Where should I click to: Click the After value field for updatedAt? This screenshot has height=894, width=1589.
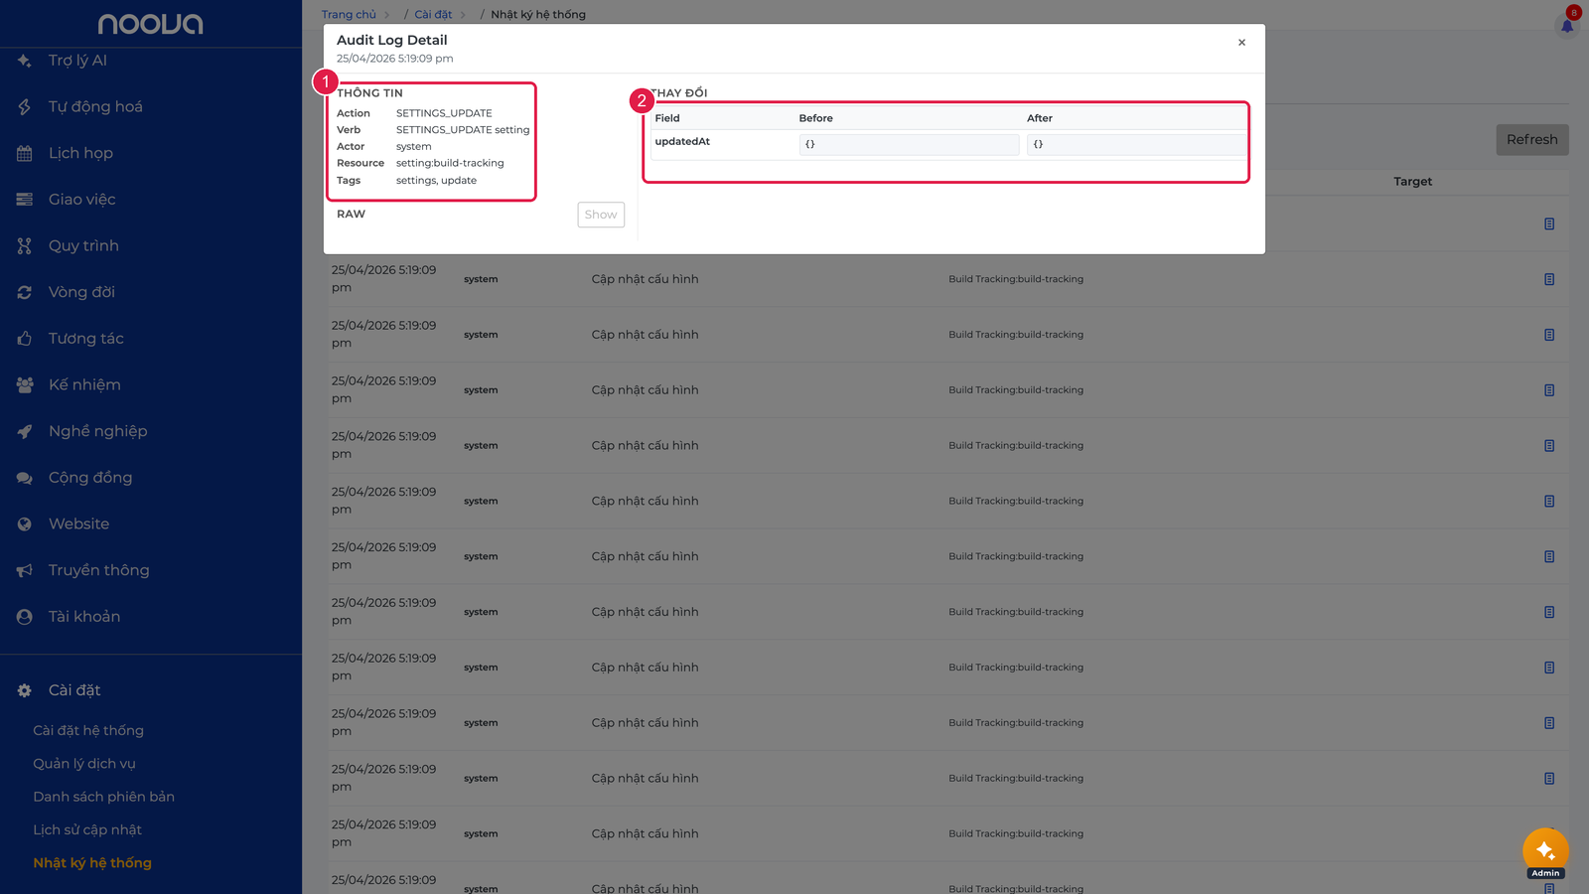pos(1136,145)
